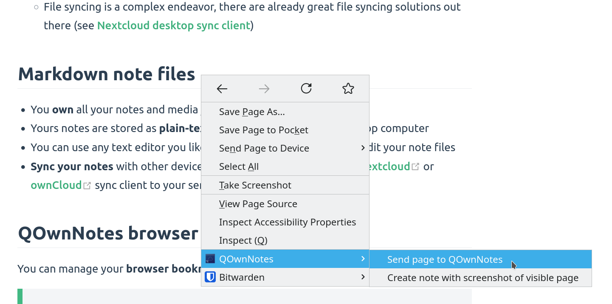Select Inspect Accessibility Properties
This screenshot has width=612, height=304.
[x=287, y=222]
